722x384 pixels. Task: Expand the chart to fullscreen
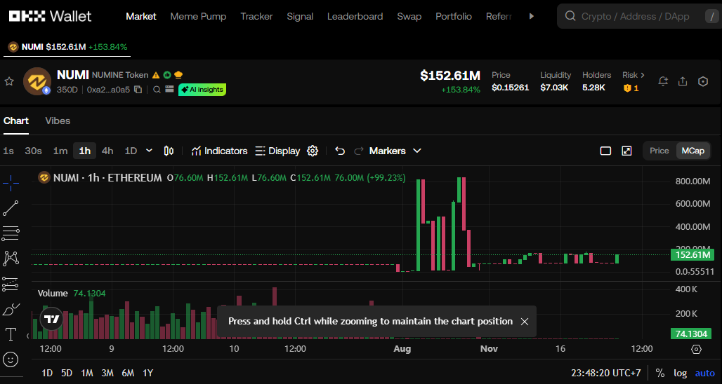coord(626,151)
